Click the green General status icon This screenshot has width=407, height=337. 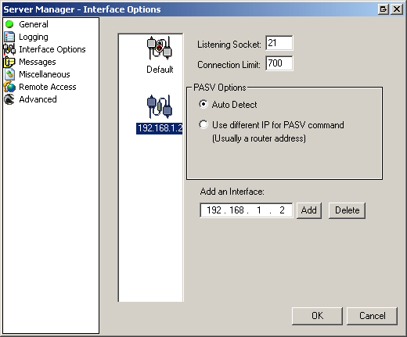[9, 24]
